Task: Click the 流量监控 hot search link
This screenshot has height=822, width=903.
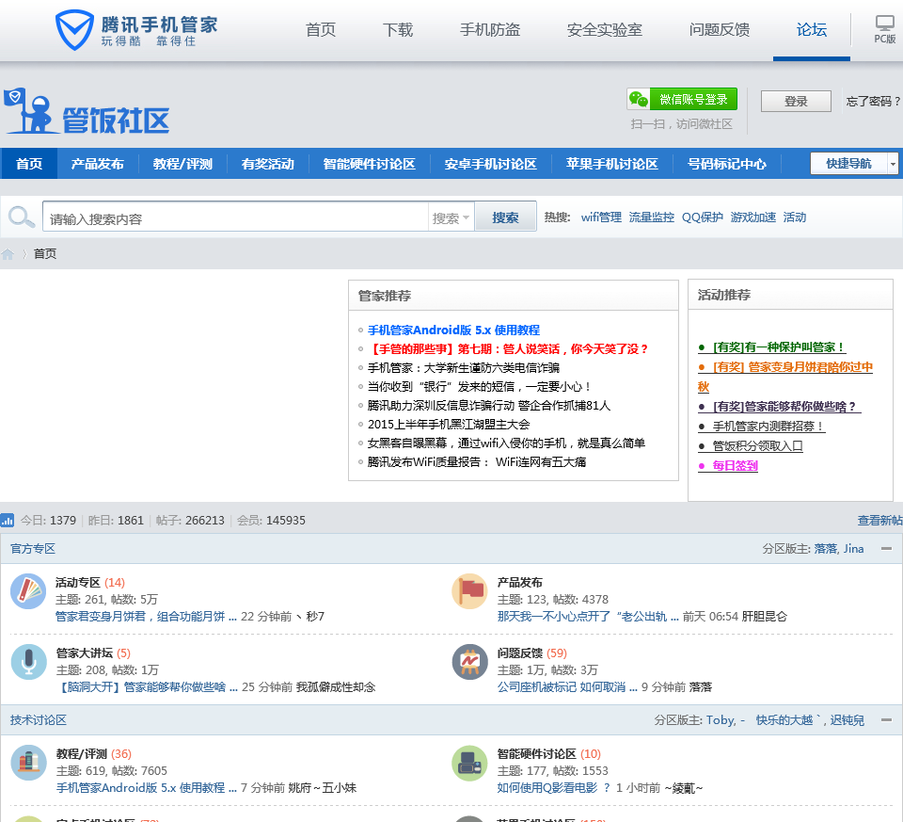Action: click(651, 218)
